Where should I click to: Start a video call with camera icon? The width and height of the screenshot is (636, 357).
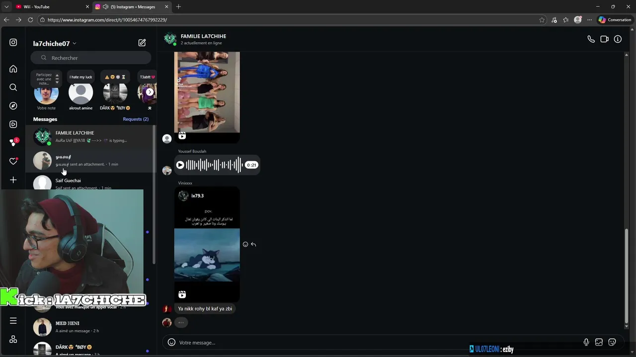604,39
